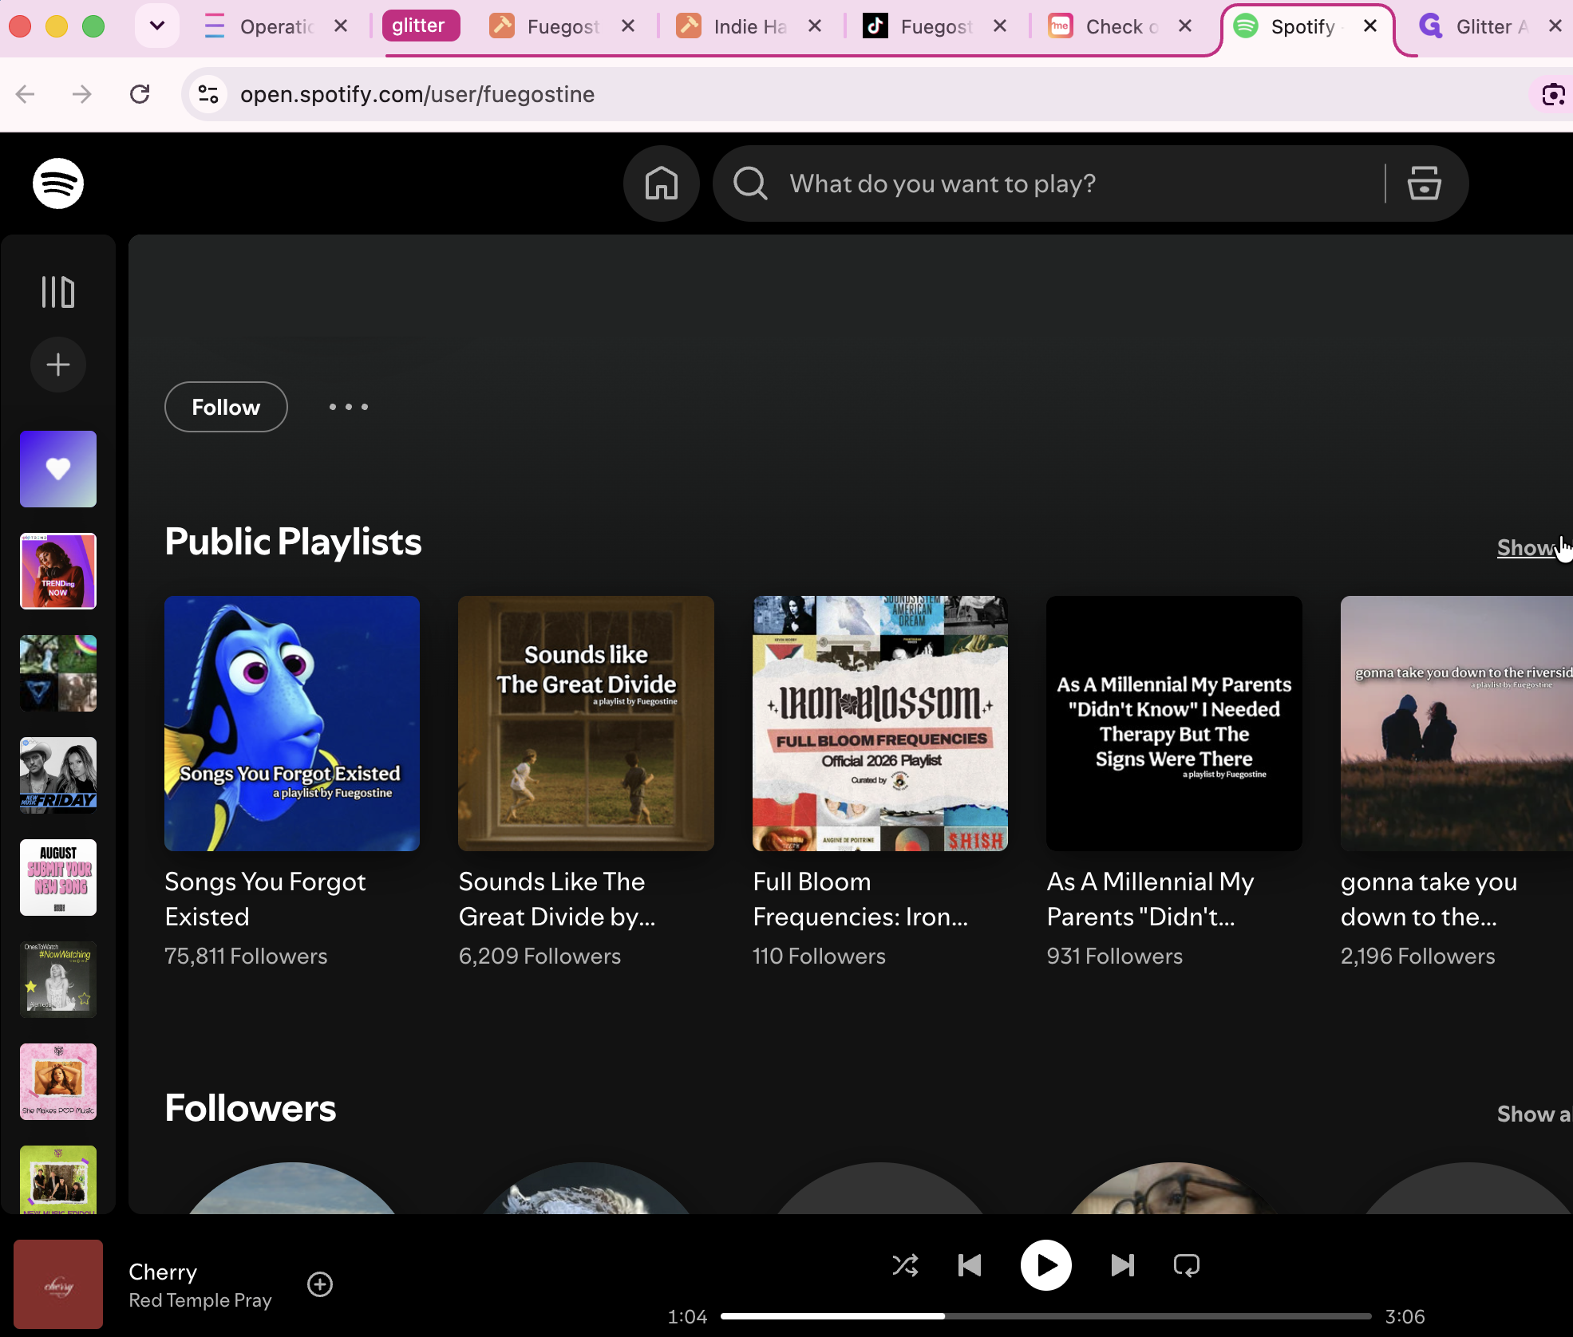Open August Submit Your New Song playlist
Image resolution: width=1573 pixels, height=1337 pixels.
tap(58, 878)
